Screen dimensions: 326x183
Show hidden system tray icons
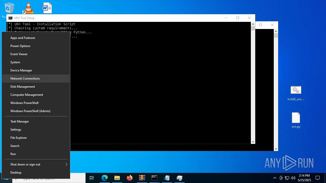pyautogui.click(x=275, y=178)
